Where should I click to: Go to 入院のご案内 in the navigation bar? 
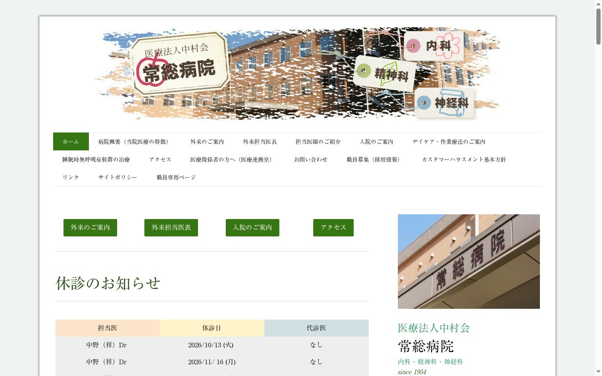click(377, 141)
